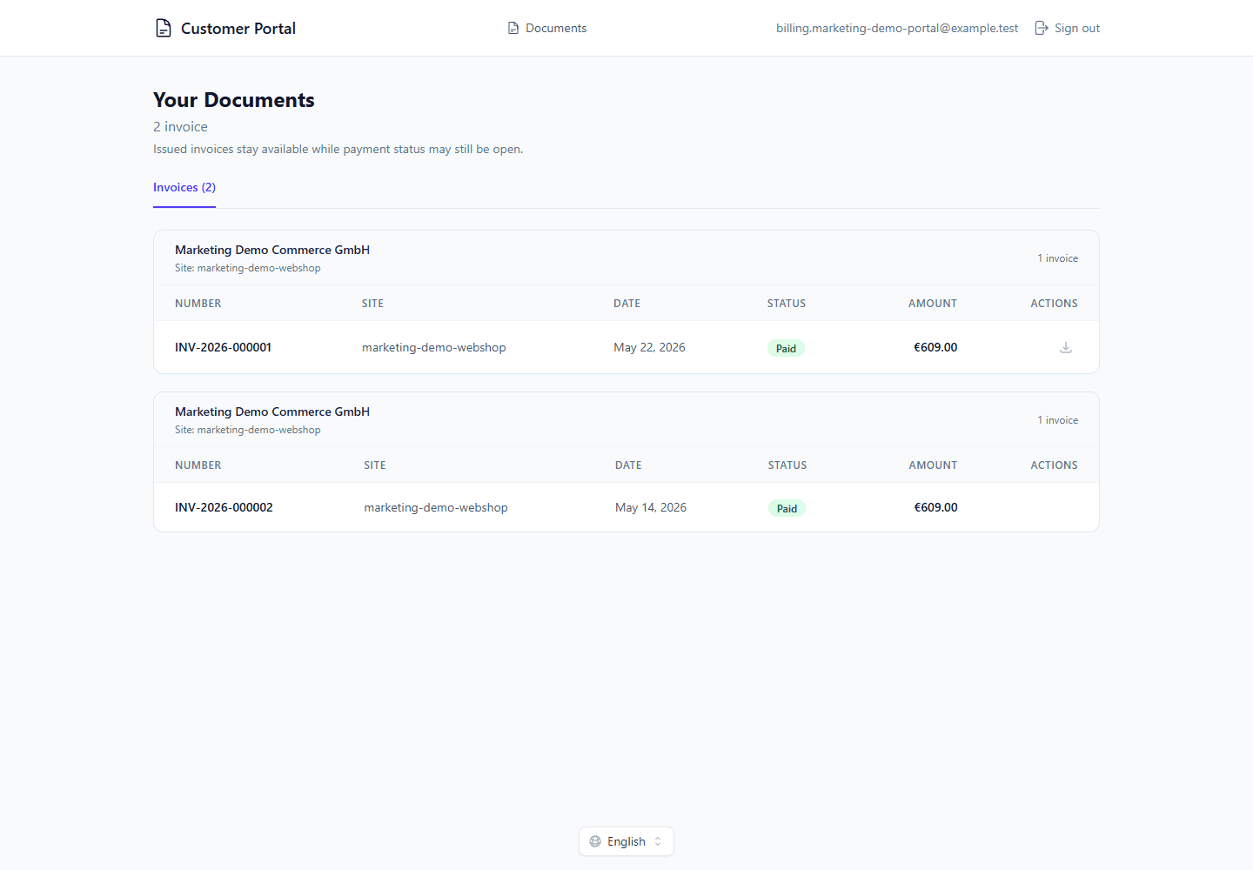1253x870 pixels.
Task: Click Paid badge for INV-2026-000001
Action: [x=786, y=348]
